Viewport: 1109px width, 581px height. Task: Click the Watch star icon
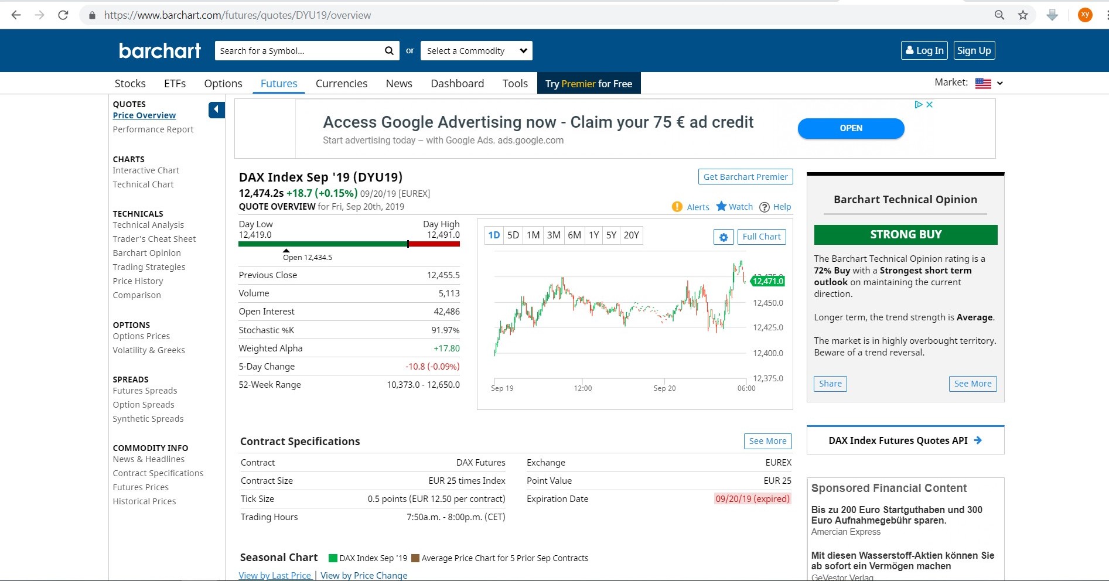click(721, 206)
